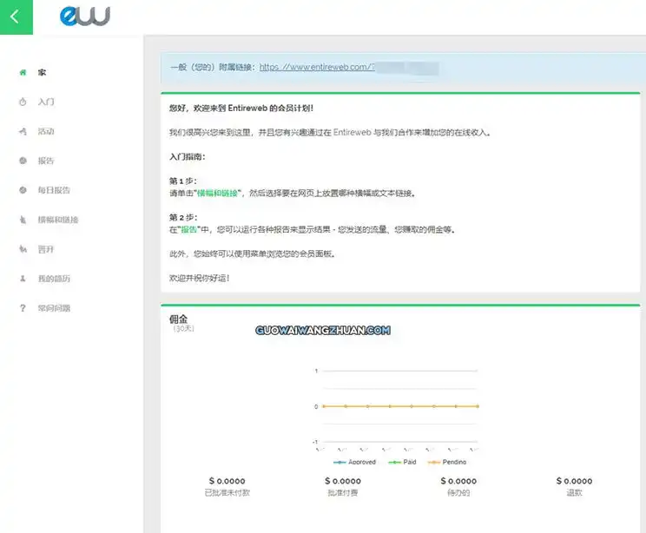Screen dimensions: 646x533
Task: Open the 每日报告 daily report item
Action: (54, 190)
